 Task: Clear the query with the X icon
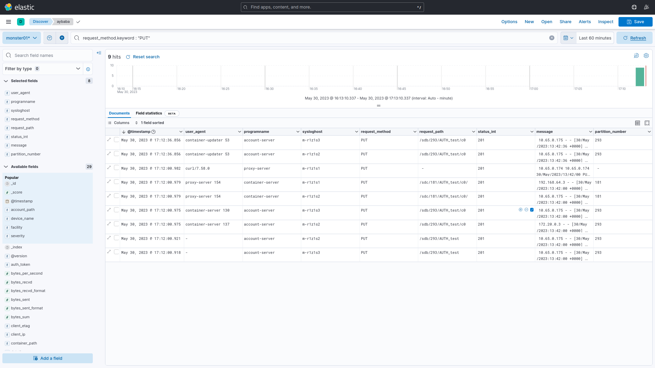[552, 38]
